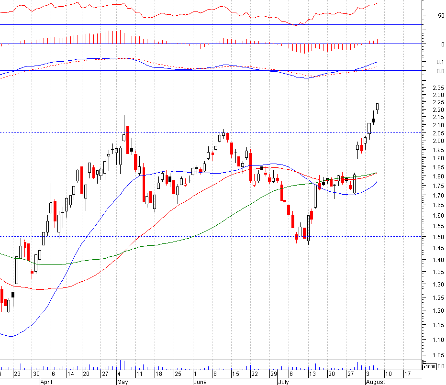This screenshot has width=446, height=385.
Task: Click the 22 date label on the time axis
Action: (254, 374)
